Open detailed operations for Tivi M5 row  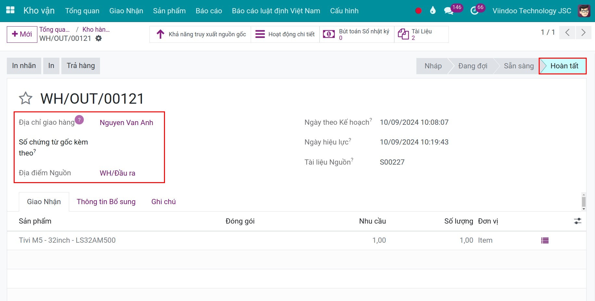pyautogui.click(x=545, y=240)
